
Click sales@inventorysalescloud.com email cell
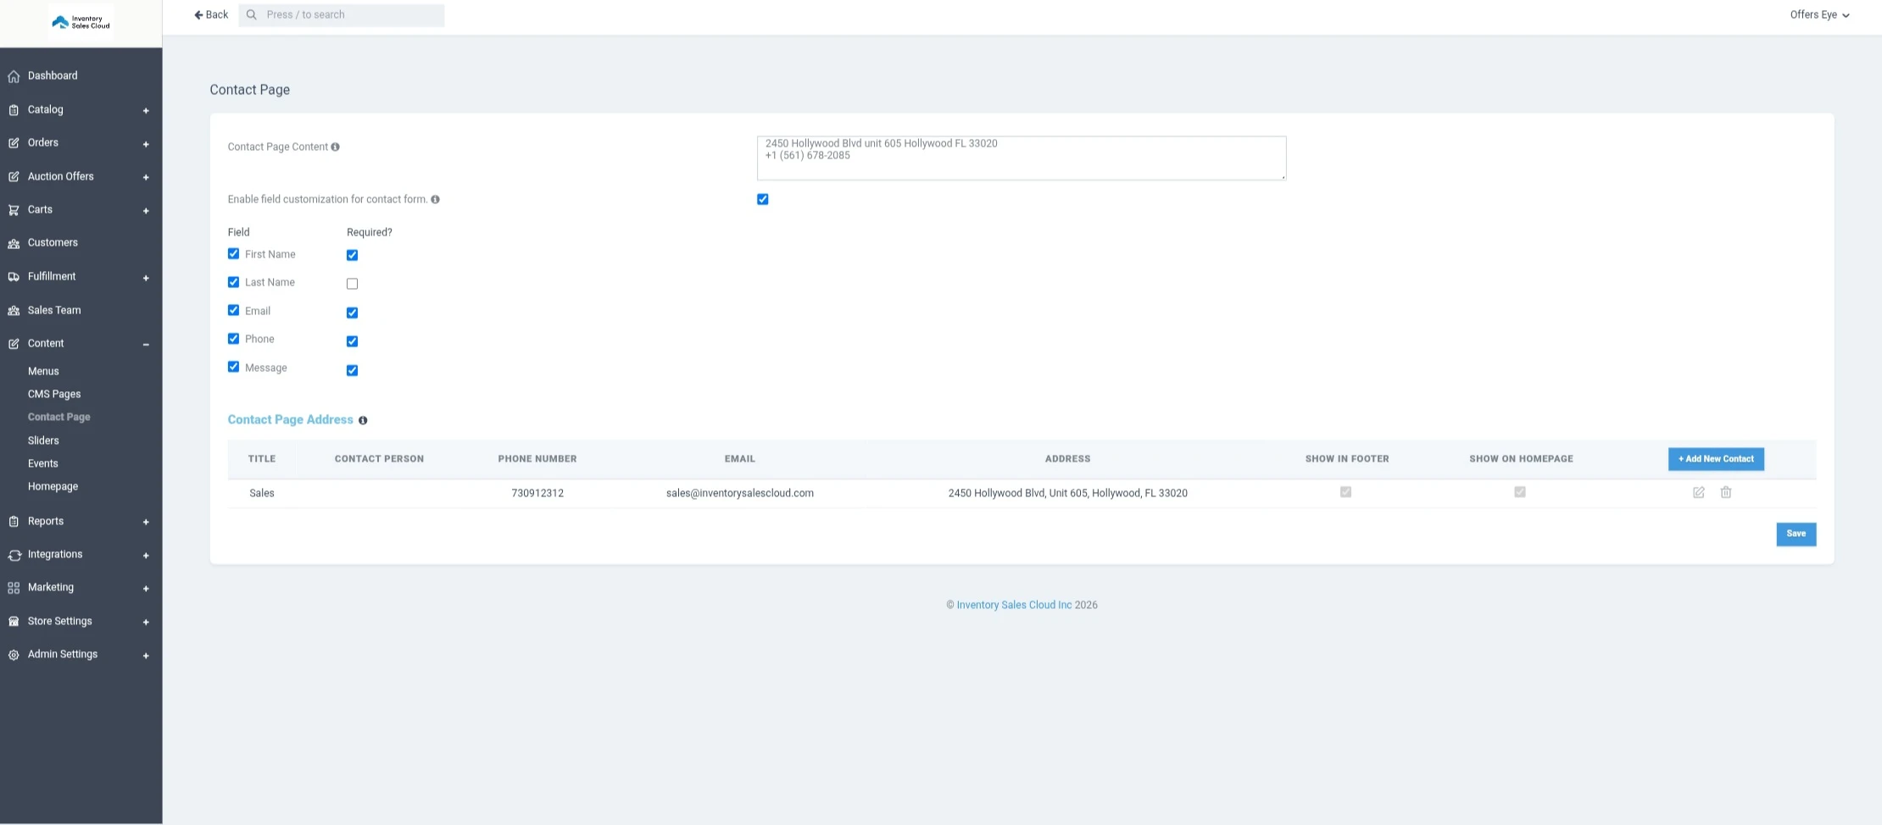(740, 493)
